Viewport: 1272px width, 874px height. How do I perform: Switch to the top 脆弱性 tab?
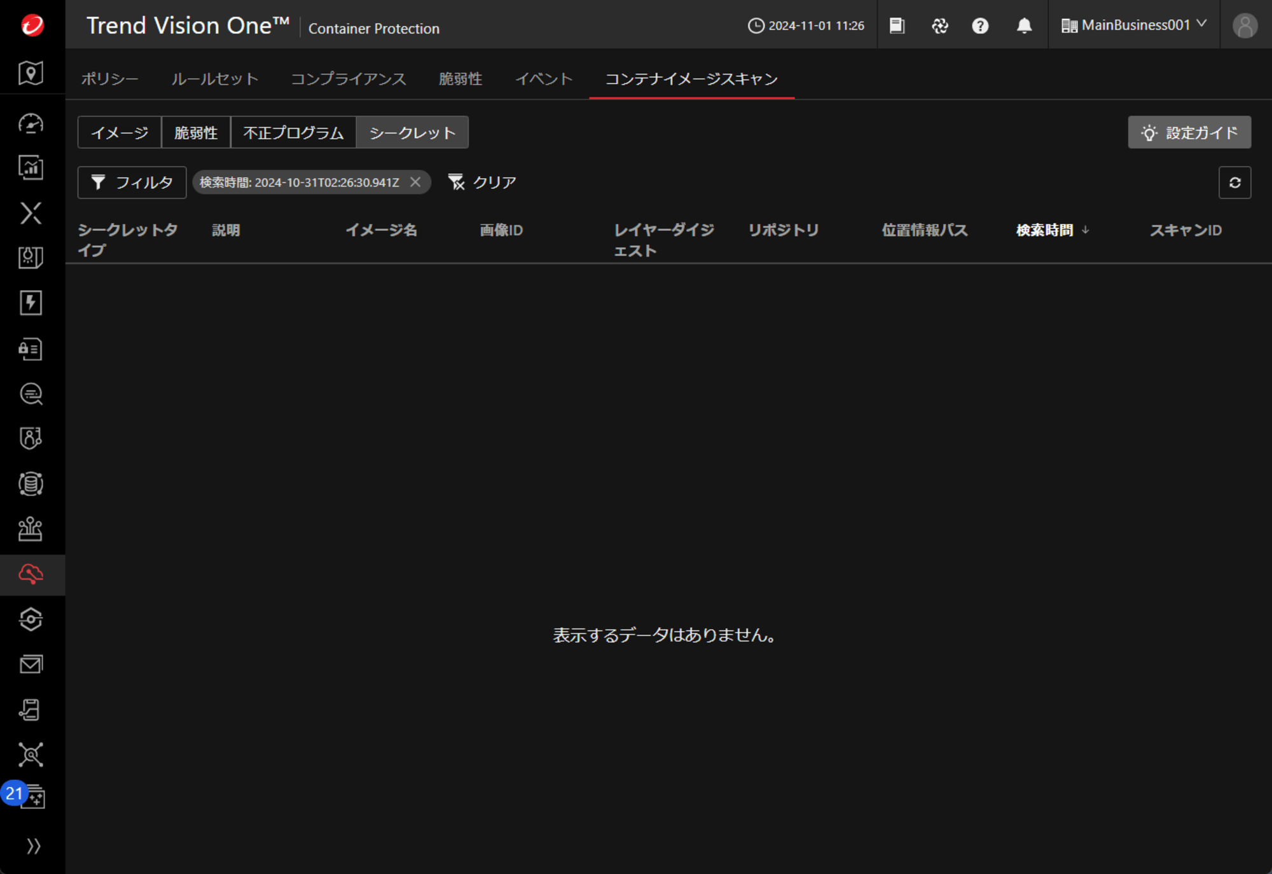(460, 79)
